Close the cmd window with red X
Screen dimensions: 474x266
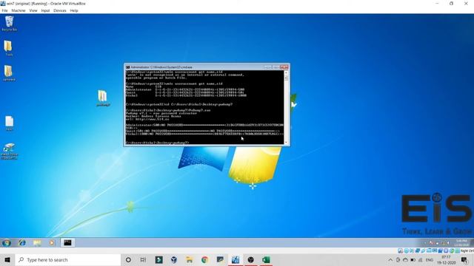(284, 67)
